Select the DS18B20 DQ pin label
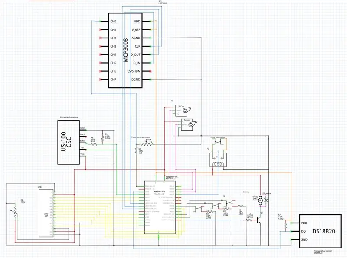Screen dimensions: 347x258 pos(303,231)
